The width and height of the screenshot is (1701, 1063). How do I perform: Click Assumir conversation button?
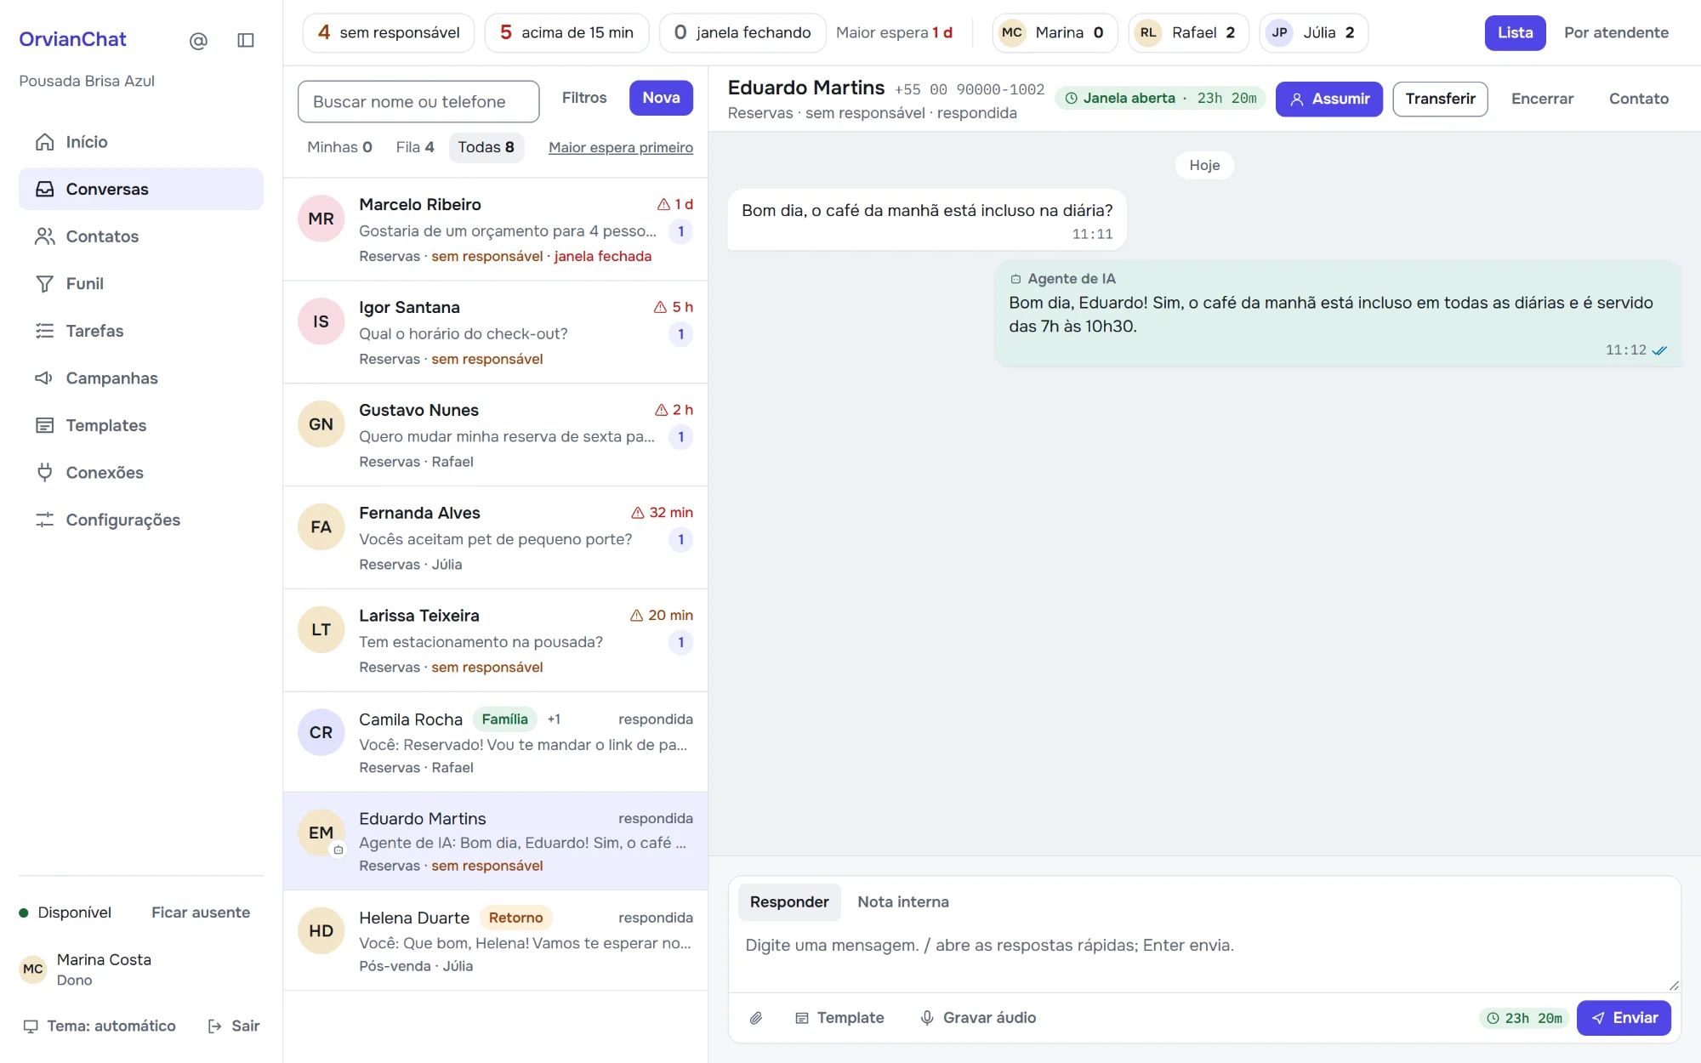point(1328,99)
